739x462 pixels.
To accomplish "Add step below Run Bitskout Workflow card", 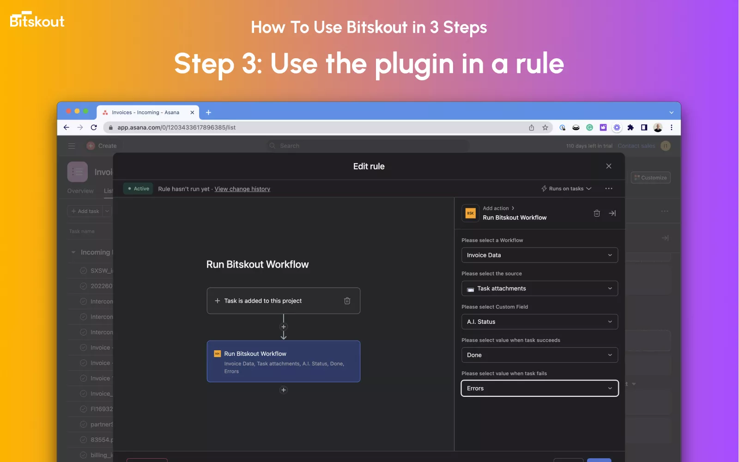I will (x=284, y=390).
